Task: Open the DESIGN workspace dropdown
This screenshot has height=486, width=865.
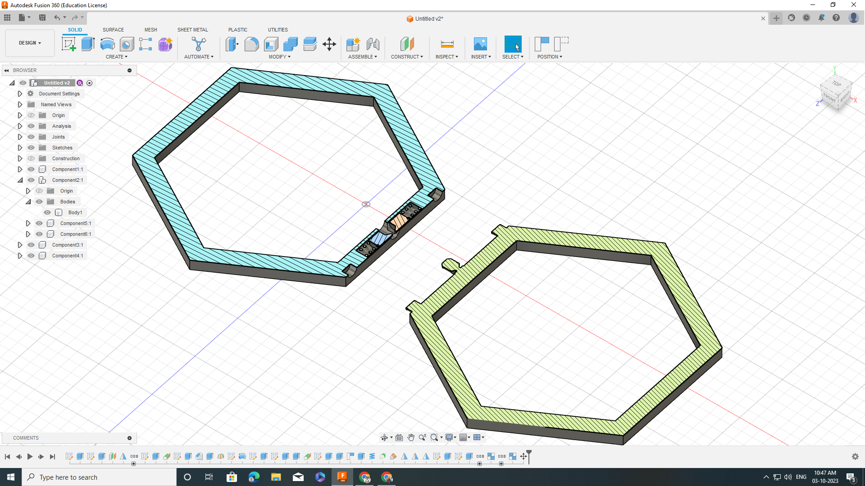Action: (x=30, y=43)
